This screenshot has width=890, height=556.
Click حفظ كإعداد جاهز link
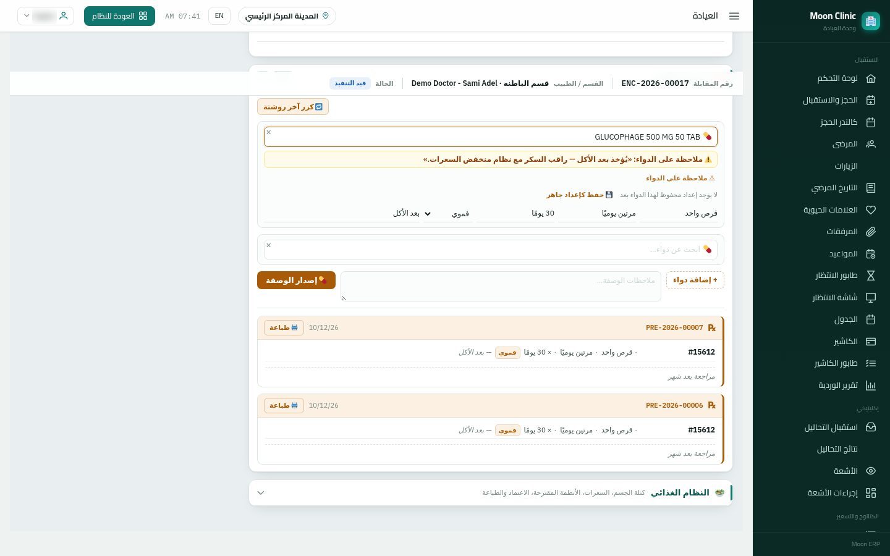[x=579, y=195]
